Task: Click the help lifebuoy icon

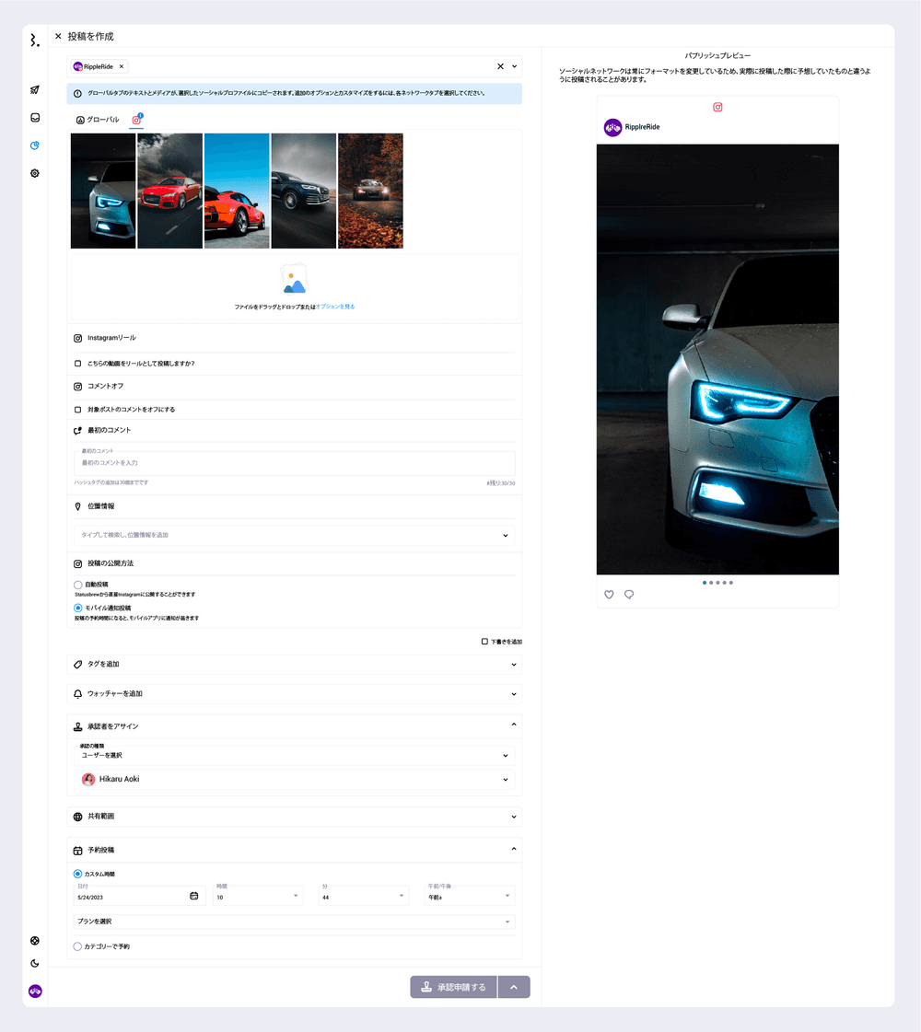Action: pyautogui.click(x=35, y=941)
